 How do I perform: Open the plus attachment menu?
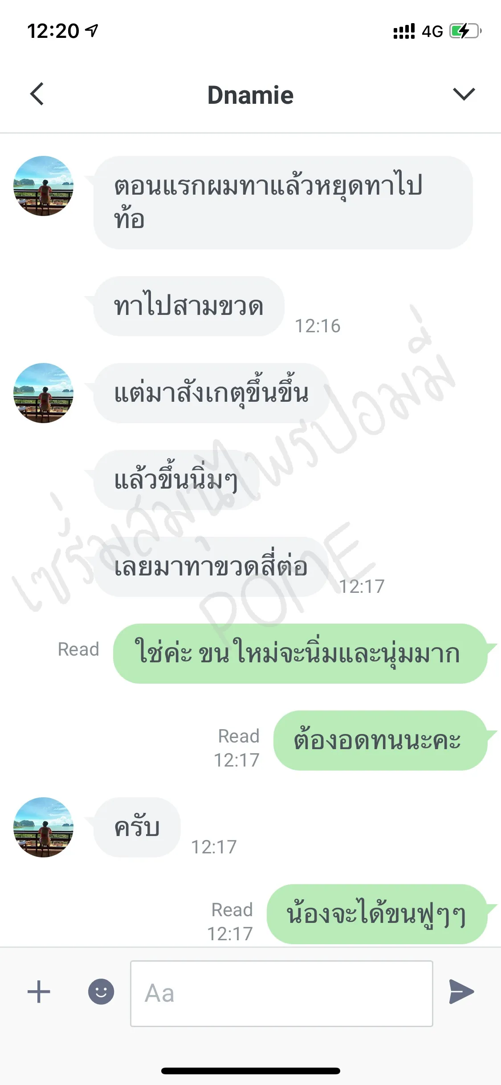pos(39,992)
